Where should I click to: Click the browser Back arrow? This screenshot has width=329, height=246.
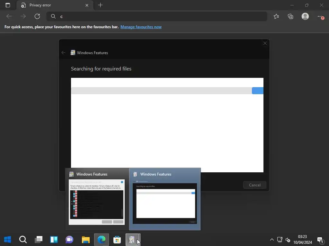click(9, 16)
